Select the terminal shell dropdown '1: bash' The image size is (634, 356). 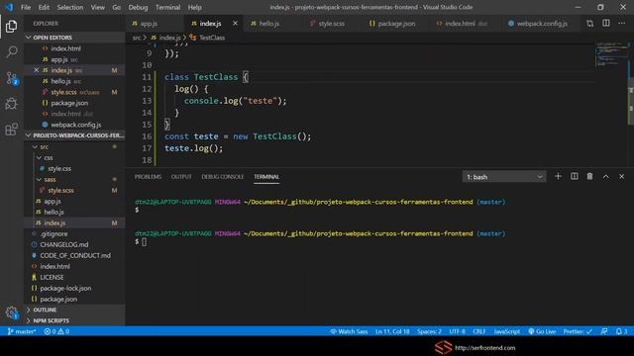[504, 177]
